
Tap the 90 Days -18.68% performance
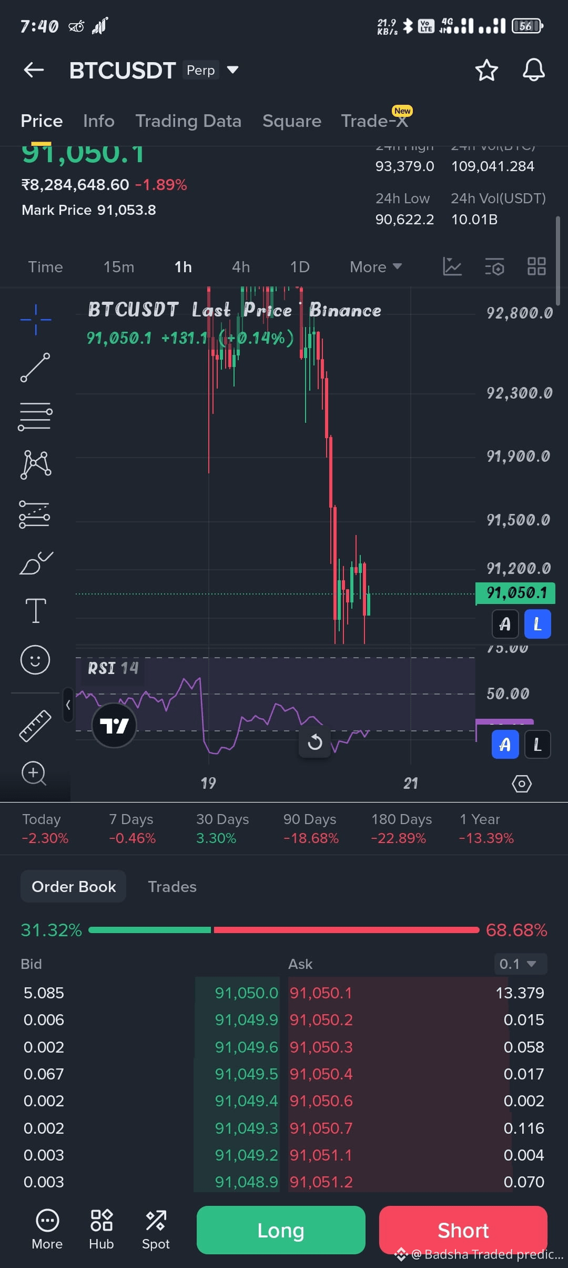[x=311, y=828]
